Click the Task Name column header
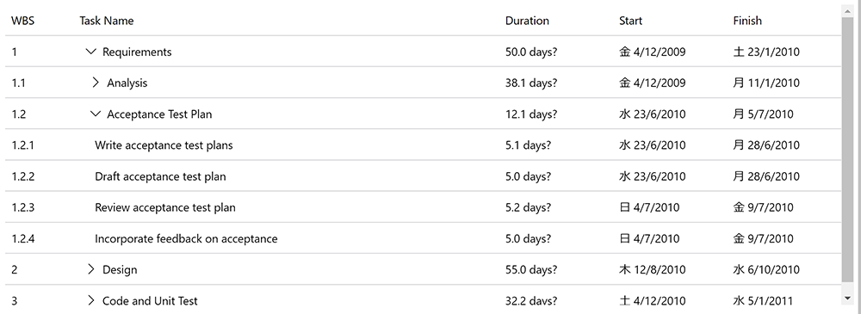Image resolution: width=861 pixels, height=314 pixels. 107,21
